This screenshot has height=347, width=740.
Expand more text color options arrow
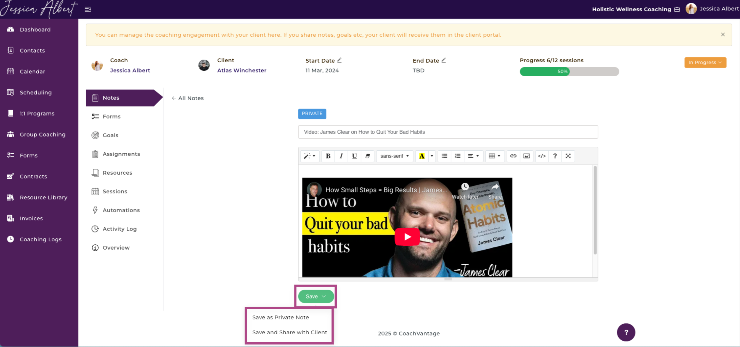tap(432, 156)
